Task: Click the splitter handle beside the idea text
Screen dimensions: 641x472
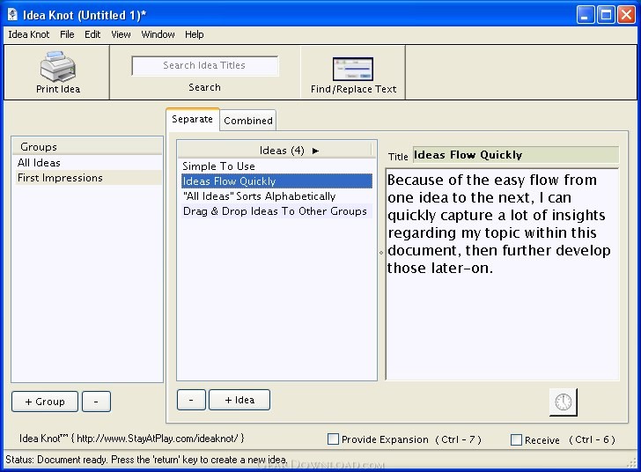Action: (381, 253)
